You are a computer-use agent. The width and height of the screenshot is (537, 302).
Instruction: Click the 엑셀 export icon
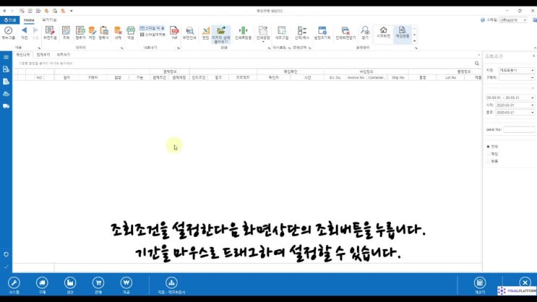(x=131, y=33)
